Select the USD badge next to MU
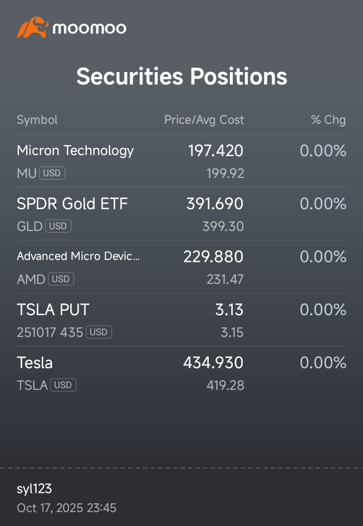The height and width of the screenshot is (526, 363). [x=52, y=173]
